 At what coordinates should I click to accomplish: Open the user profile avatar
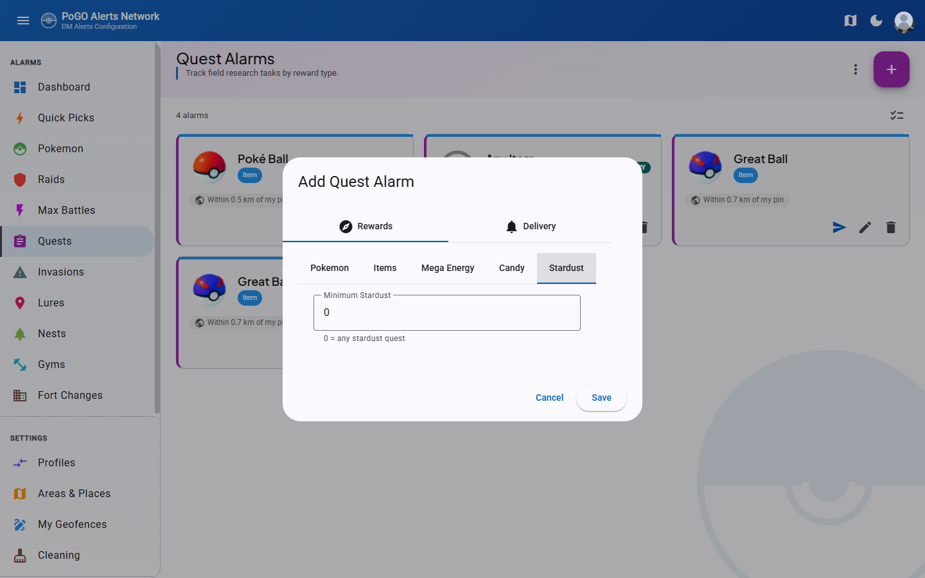(x=904, y=21)
